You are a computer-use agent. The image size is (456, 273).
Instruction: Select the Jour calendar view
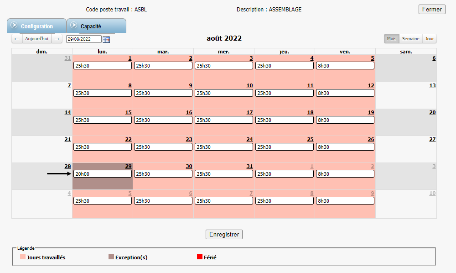tap(430, 39)
